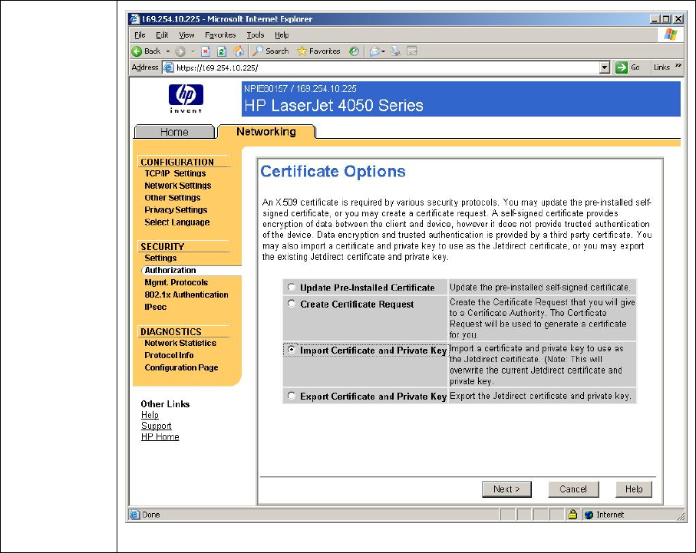Click the green Go arrow button
This screenshot has height=553, width=696.
click(622, 67)
